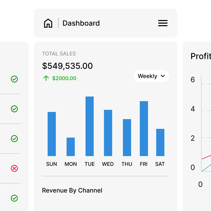Click the red X status icon
Screen dimensions: 211x211
pos(14,168)
